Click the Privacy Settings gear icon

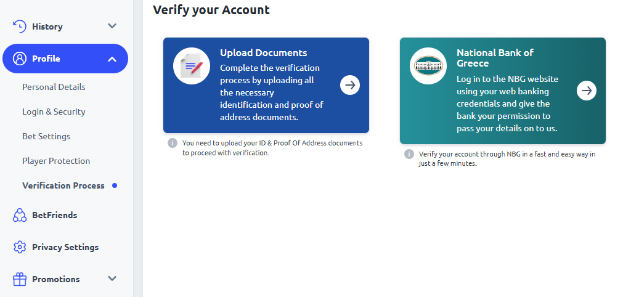20,247
